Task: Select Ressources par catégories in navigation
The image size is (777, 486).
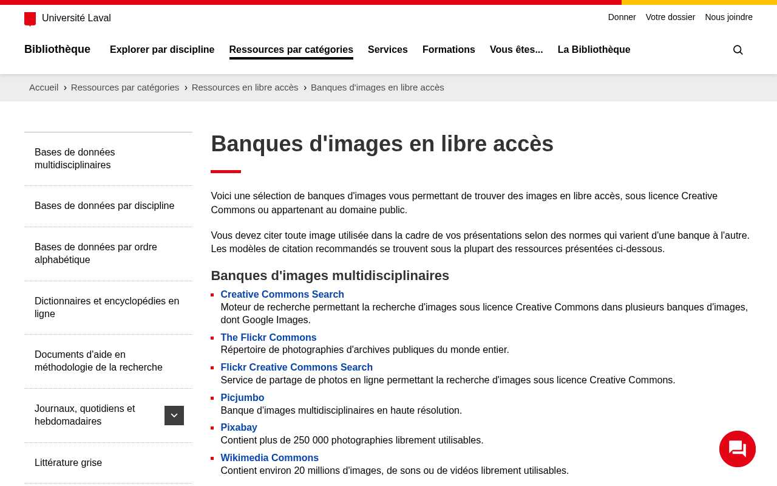Action: click(x=291, y=50)
